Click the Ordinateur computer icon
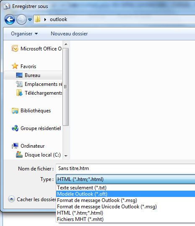The image size is (195, 226). click(15, 146)
